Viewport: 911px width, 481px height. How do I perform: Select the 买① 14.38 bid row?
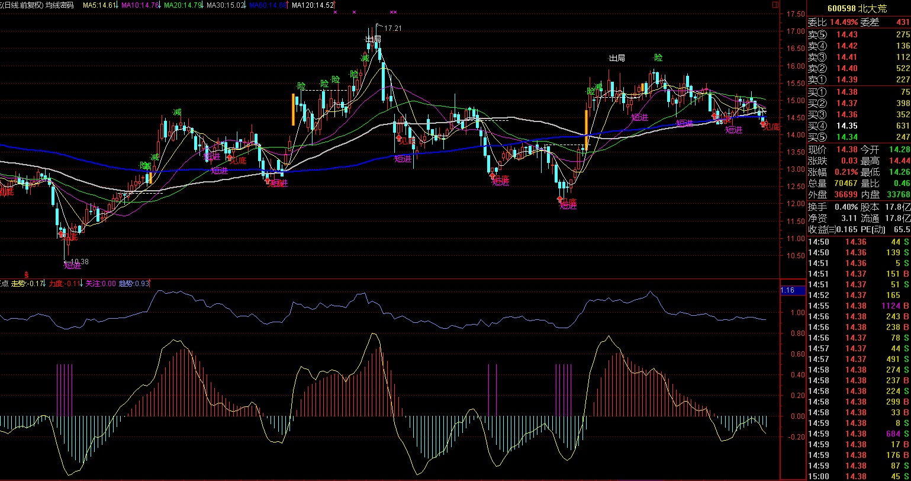tap(859, 92)
